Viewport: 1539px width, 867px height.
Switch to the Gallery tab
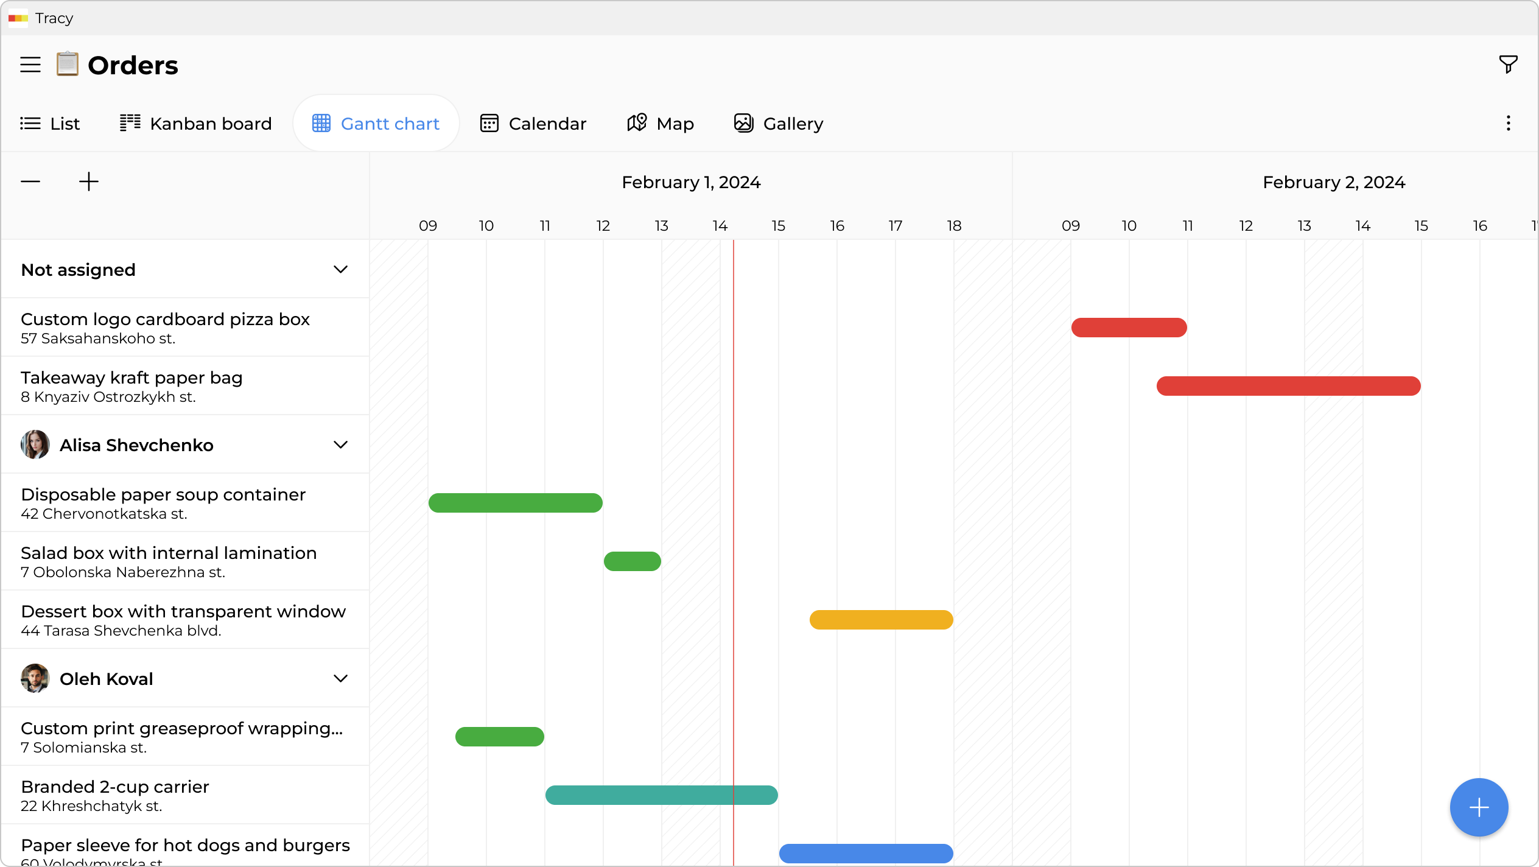tap(779, 123)
